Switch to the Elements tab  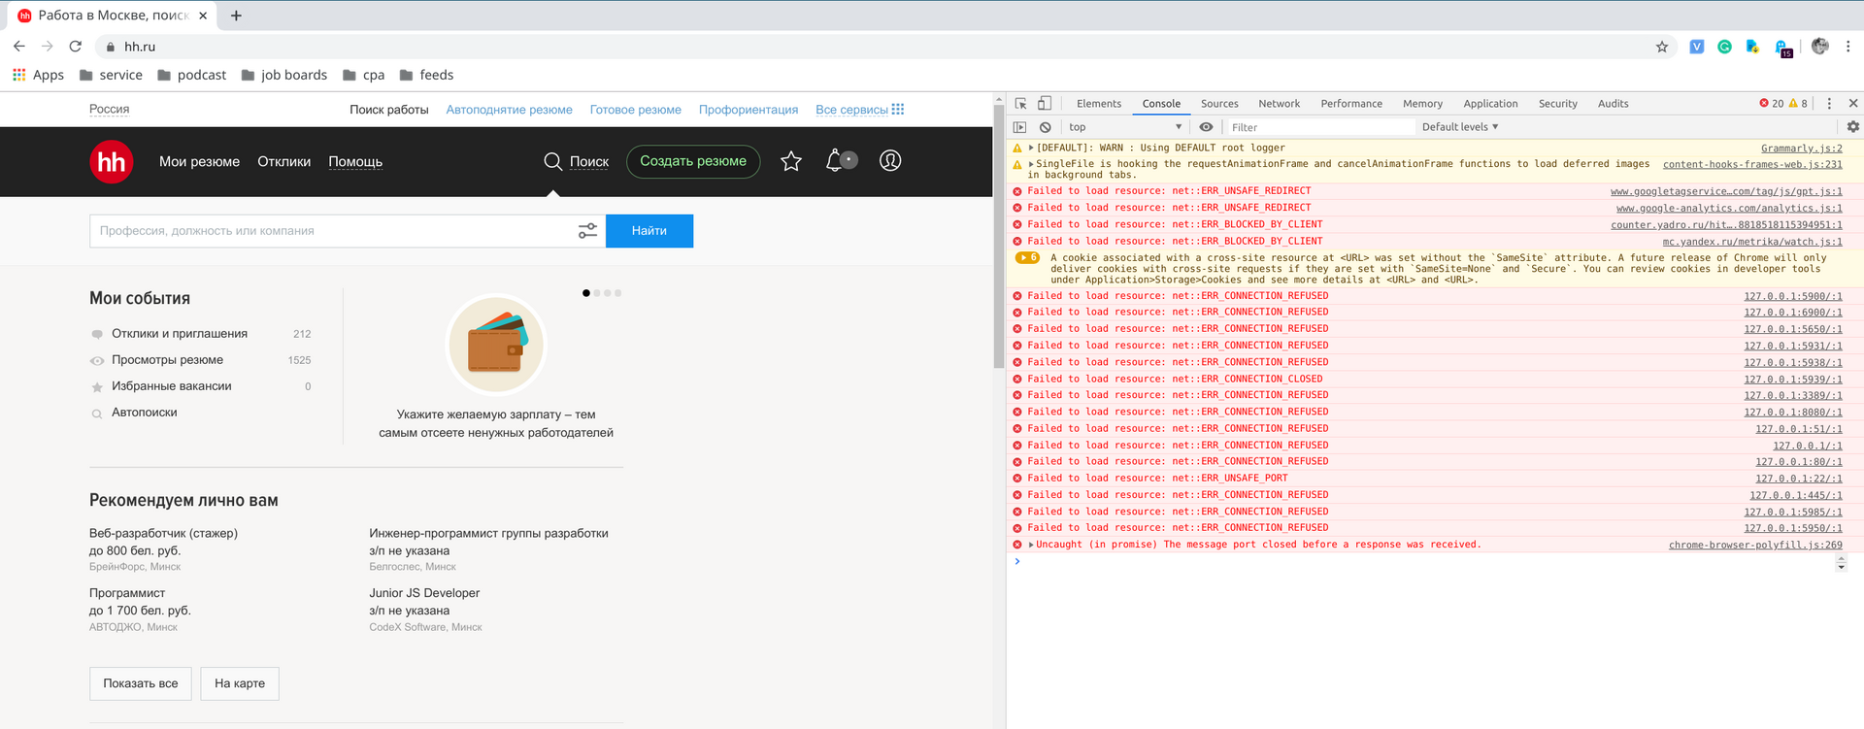tap(1098, 104)
